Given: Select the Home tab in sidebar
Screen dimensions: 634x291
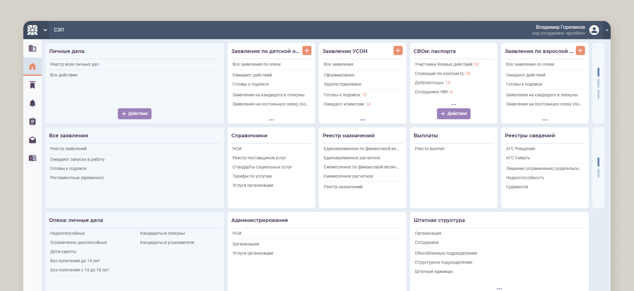Looking at the screenshot, I should 32,67.
